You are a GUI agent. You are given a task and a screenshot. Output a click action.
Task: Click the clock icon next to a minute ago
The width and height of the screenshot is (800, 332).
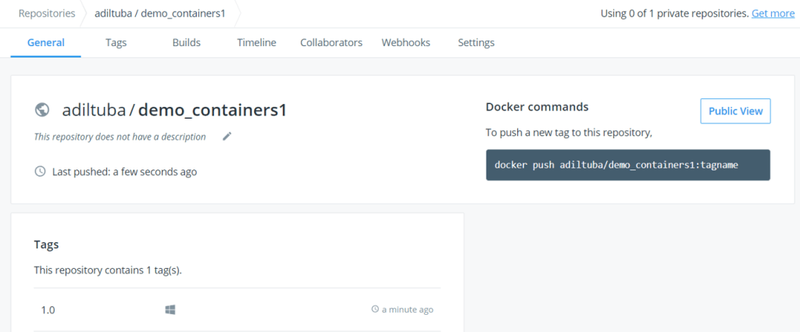pyautogui.click(x=375, y=309)
